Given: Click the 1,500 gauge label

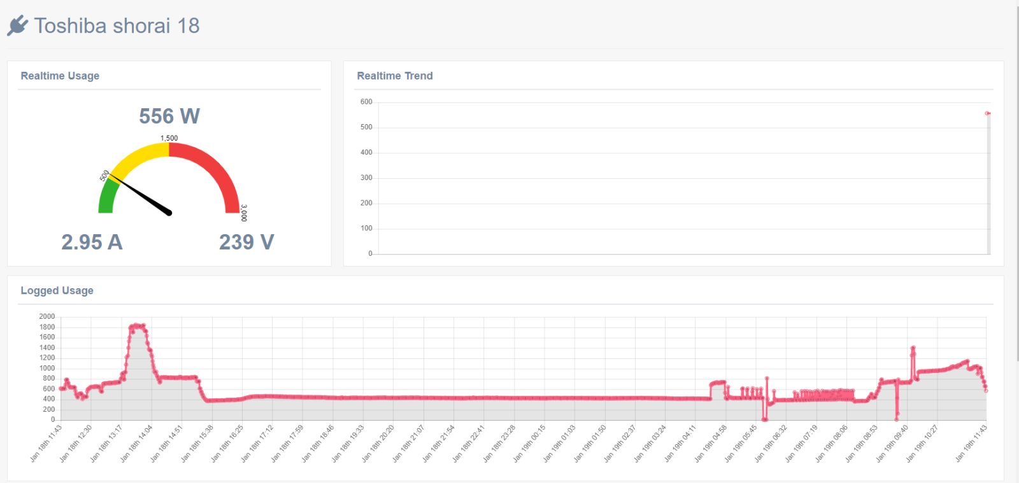Looking at the screenshot, I should [x=169, y=138].
